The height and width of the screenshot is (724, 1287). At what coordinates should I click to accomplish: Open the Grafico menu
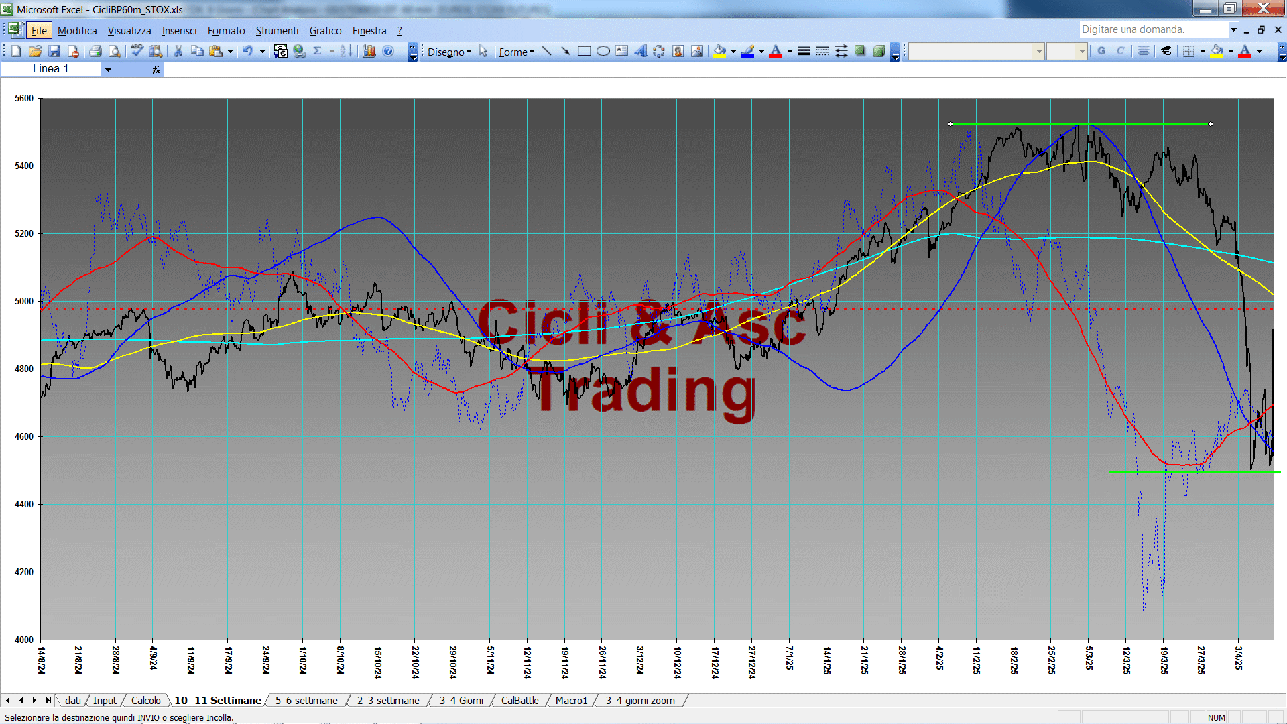[x=325, y=30]
